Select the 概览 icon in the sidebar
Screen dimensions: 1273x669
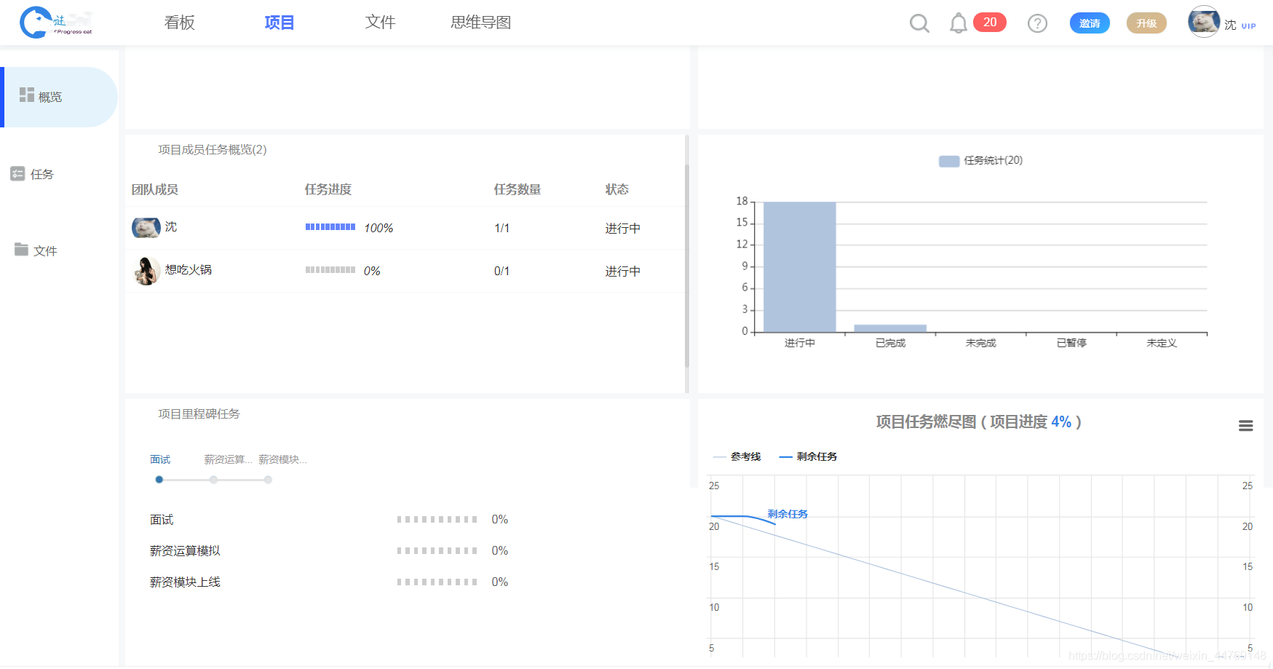pos(27,95)
